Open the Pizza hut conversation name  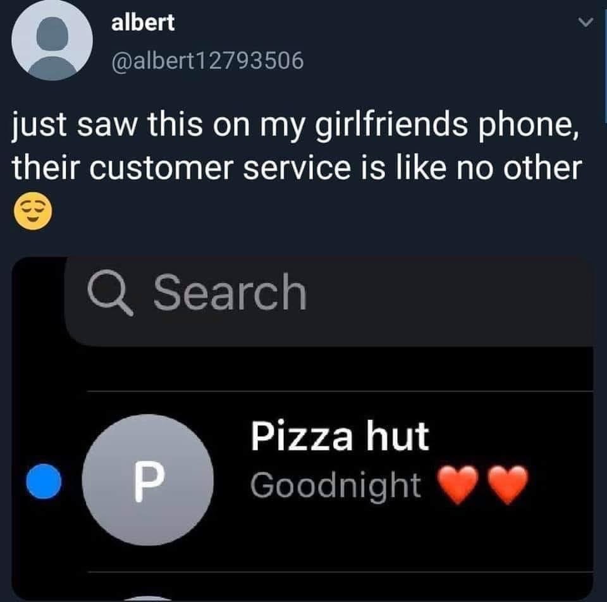tap(340, 436)
